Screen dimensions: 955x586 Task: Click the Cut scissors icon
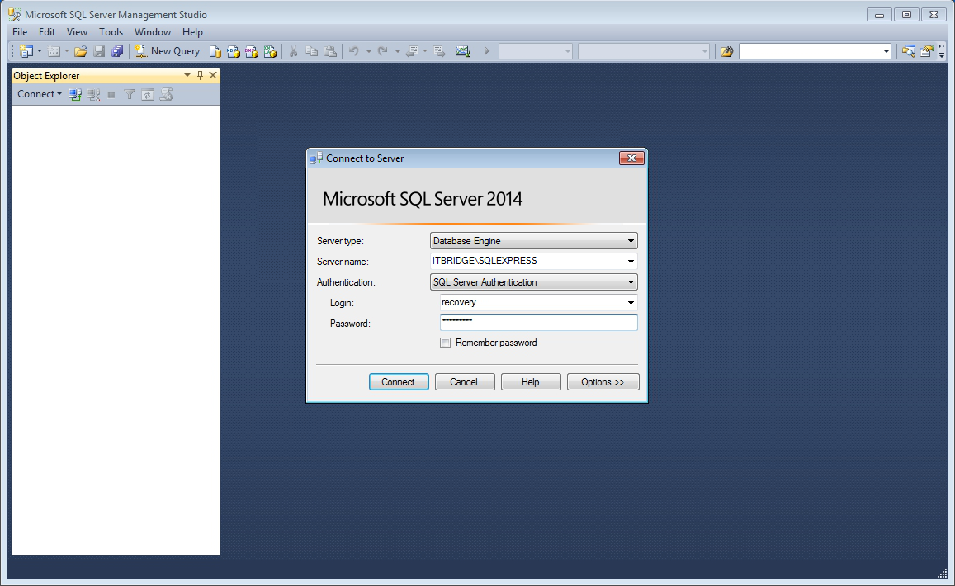click(293, 51)
